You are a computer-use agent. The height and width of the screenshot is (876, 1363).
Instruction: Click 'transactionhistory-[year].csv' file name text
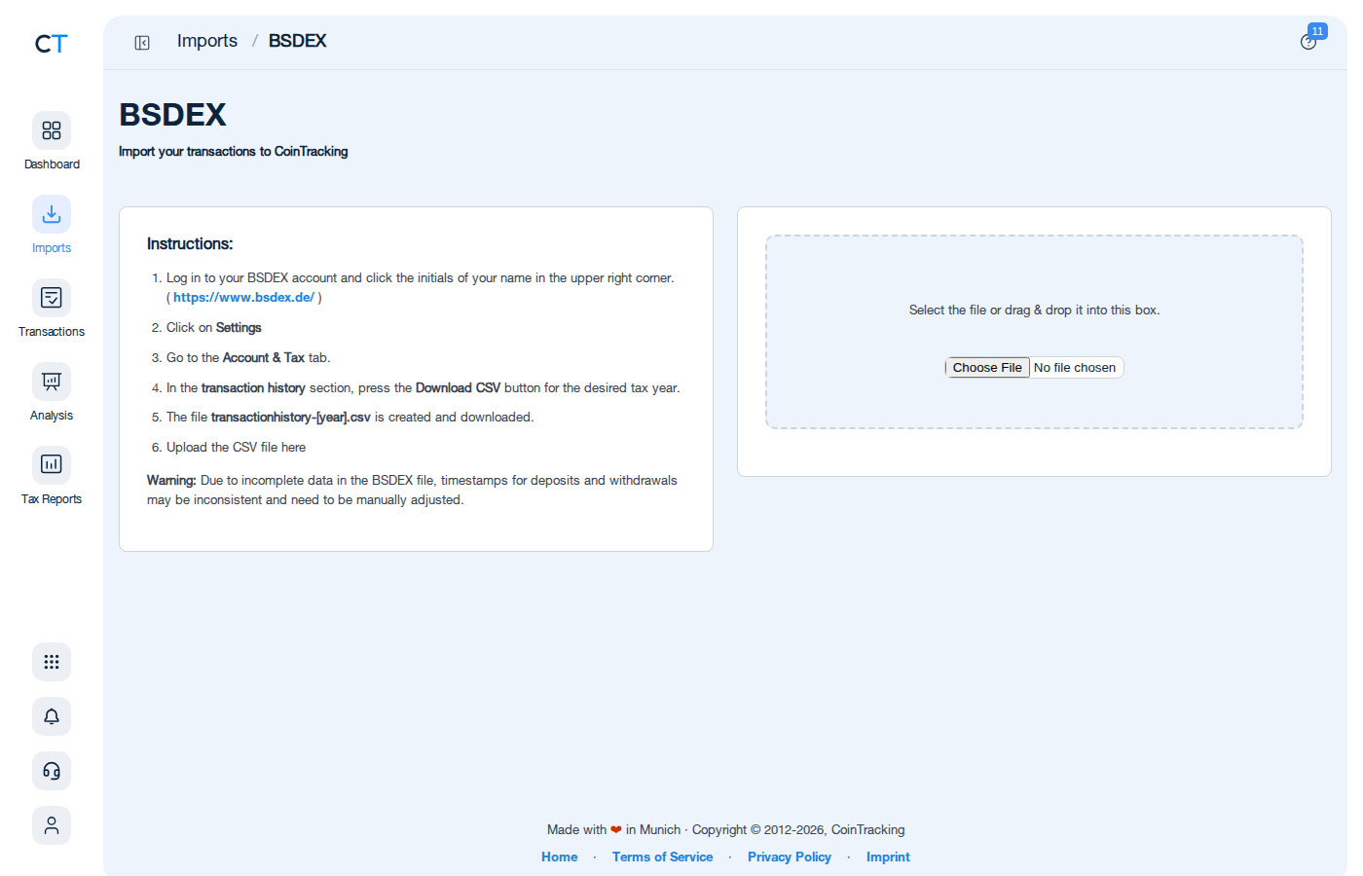coord(291,418)
